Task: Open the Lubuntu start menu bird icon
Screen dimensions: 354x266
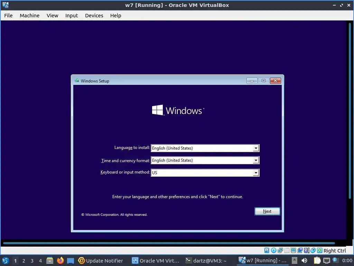Action: 6,260
